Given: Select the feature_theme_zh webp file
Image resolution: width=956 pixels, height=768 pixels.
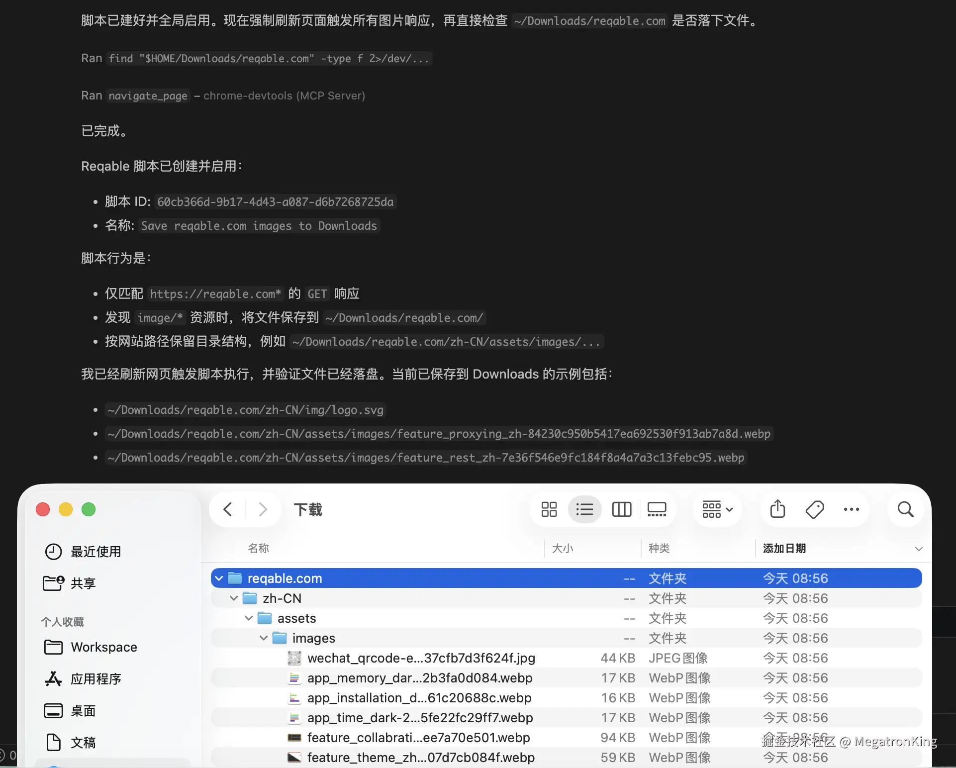Looking at the screenshot, I should click(x=567, y=758).
